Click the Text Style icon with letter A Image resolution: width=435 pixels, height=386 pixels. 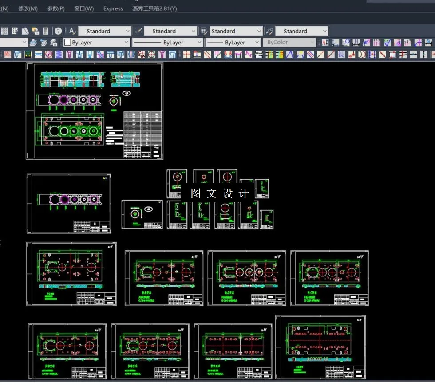72,31
